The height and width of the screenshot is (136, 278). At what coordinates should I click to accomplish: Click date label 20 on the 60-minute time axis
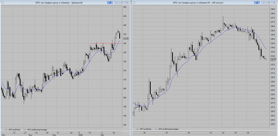189,132
